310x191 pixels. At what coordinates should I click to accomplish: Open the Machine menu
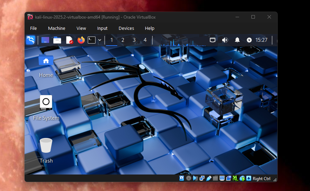57,28
